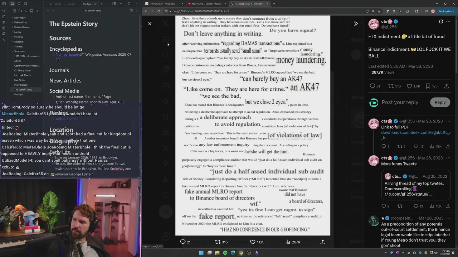The image size is (458, 257).
Task: Open the bookmarks icon in Obsidian's sidebar
Action: (25, 4)
